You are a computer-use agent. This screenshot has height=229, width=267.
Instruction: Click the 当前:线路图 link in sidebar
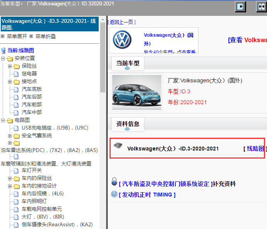click(x=21, y=50)
